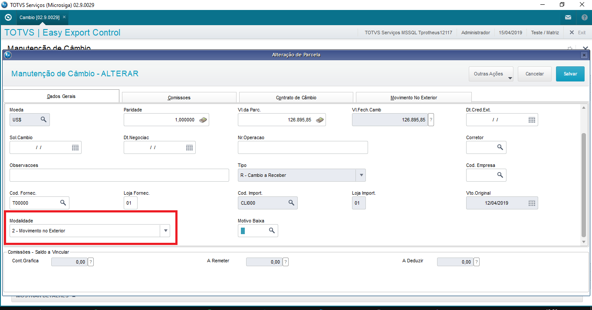Click help button beside Vl.Fech.Camb
592x310 pixels.
pyautogui.click(x=431, y=120)
